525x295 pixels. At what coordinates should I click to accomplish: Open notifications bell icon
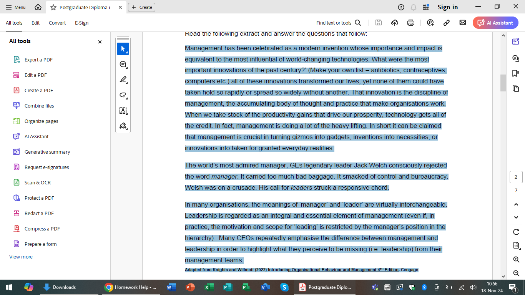coord(414,7)
